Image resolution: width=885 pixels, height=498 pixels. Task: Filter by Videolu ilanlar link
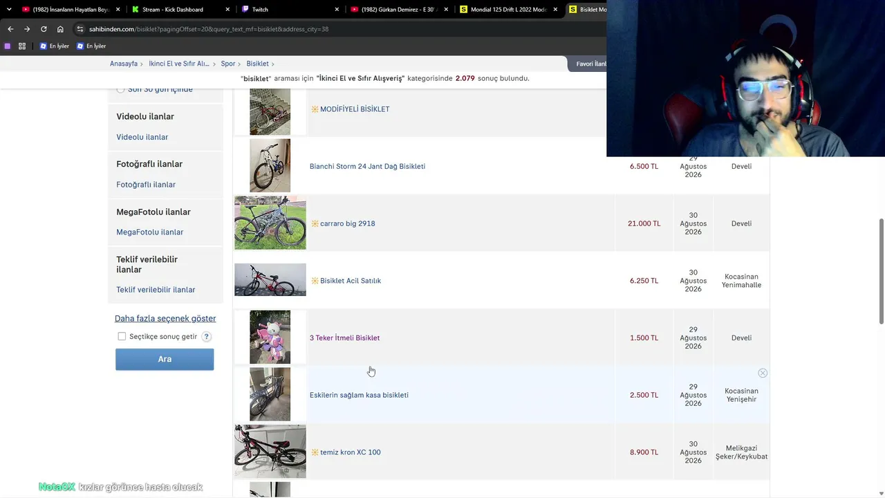tap(142, 137)
